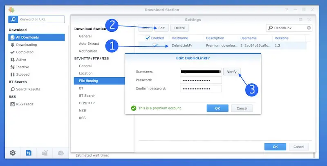This screenshot has height=166, width=327.
Task: Click the Edit button for file hosts
Action: [161, 28]
